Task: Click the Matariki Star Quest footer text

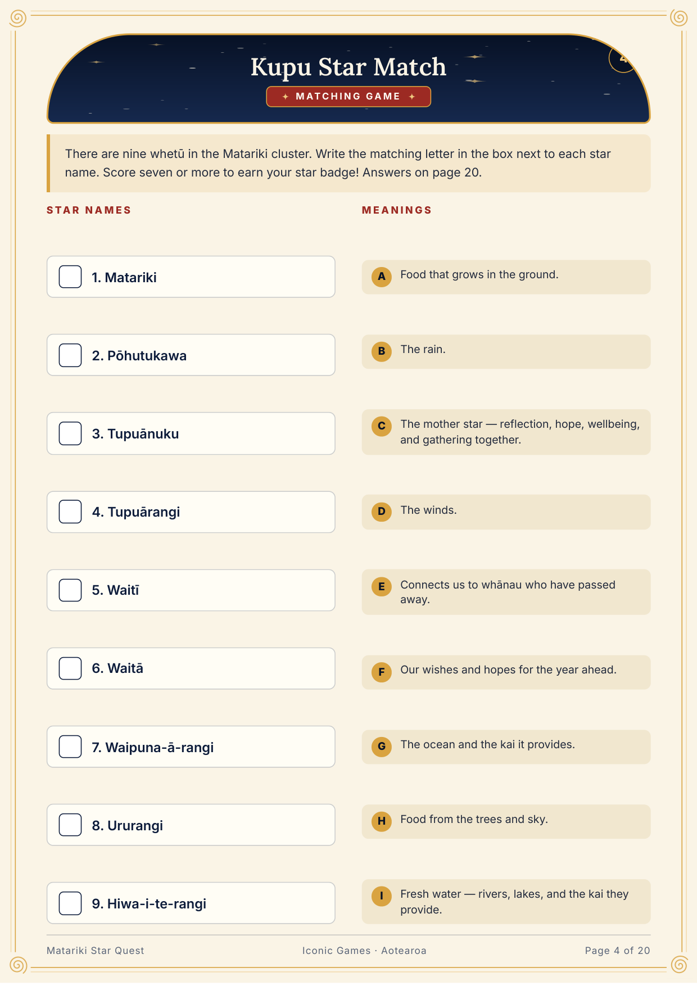Action: click(96, 951)
